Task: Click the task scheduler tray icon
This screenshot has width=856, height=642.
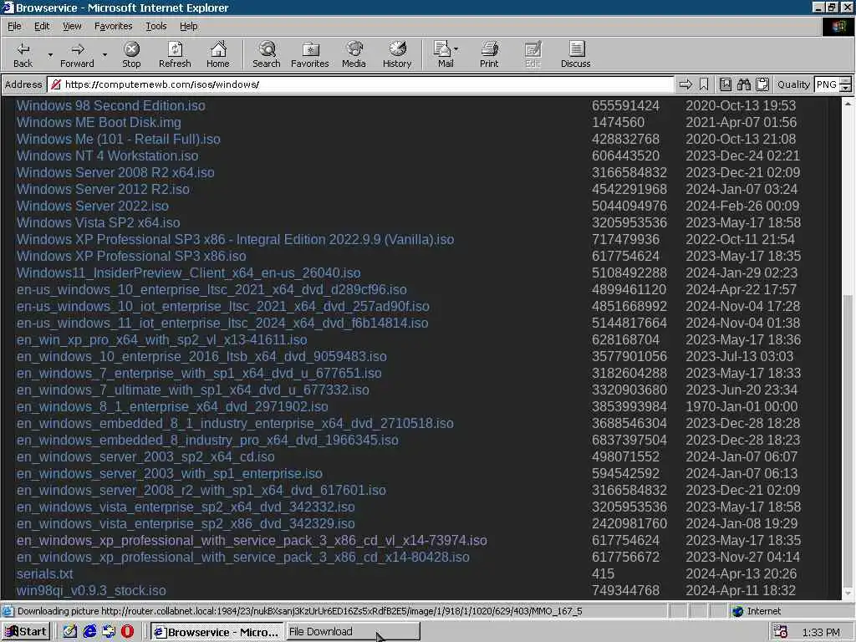Action: pos(781,632)
